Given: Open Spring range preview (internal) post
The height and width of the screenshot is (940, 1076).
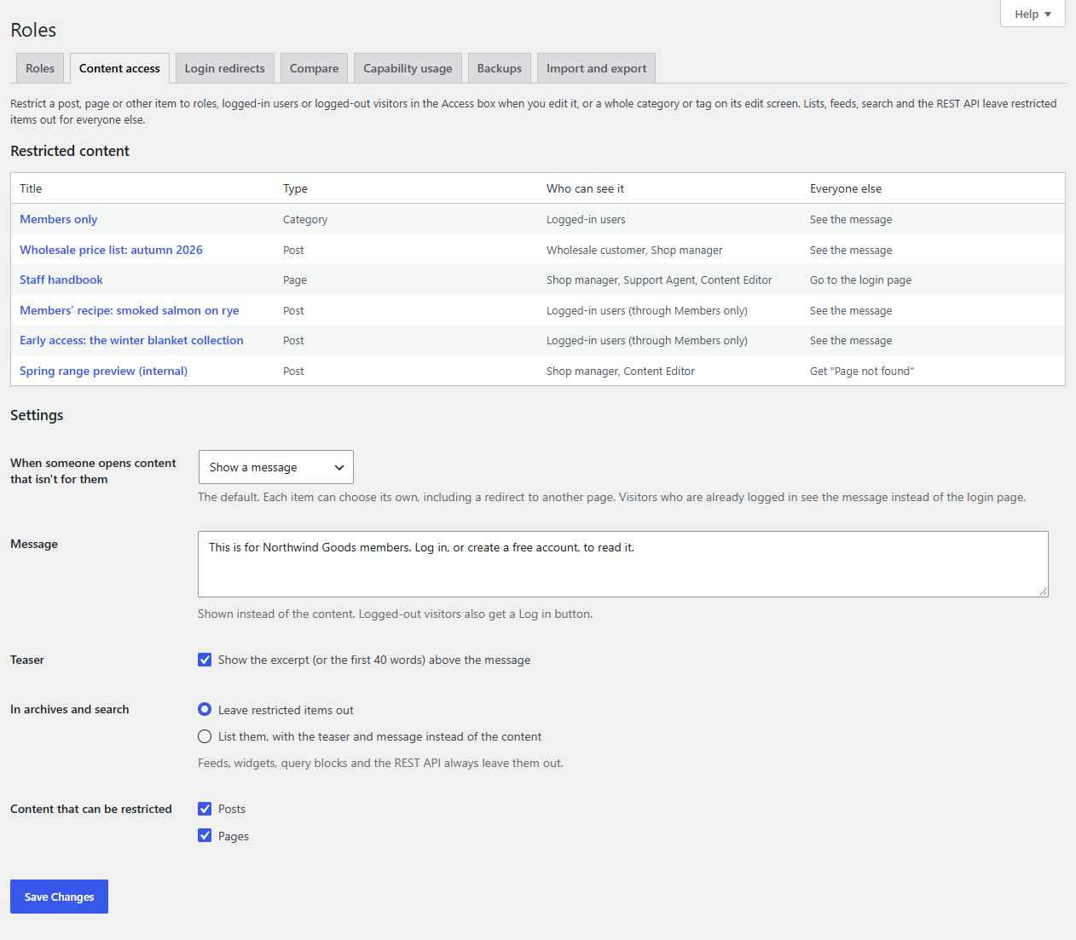Looking at the screenshot, I should pos(104,371).
